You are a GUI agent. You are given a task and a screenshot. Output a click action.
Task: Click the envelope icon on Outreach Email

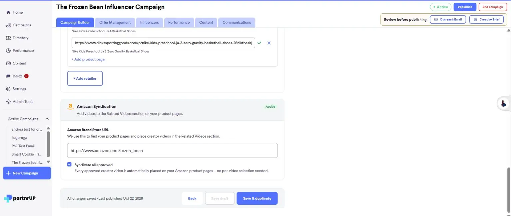[x=436, y=19]
